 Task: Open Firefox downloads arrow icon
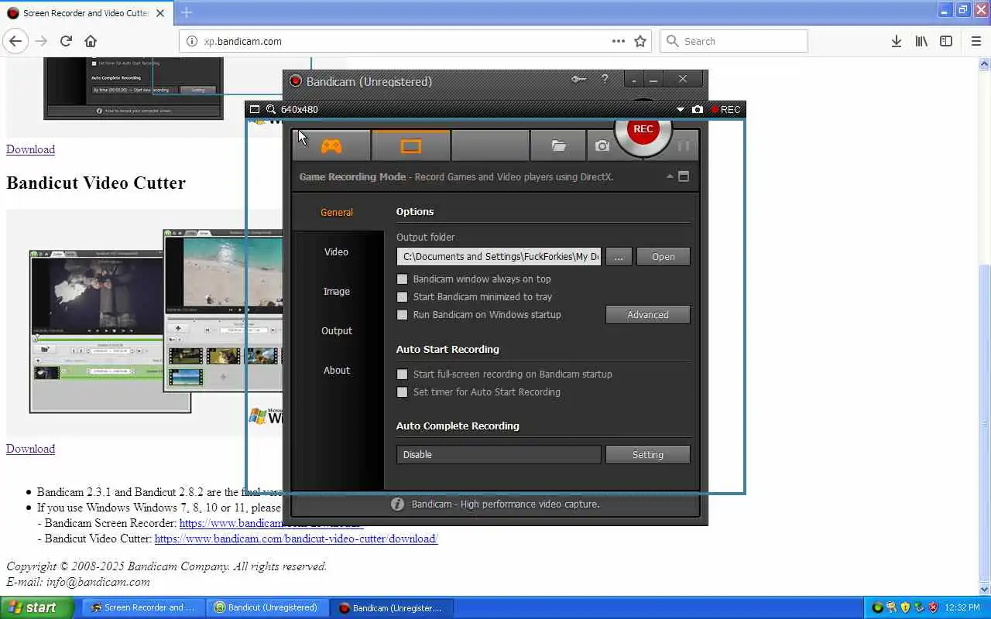click(x=897, y=41)
